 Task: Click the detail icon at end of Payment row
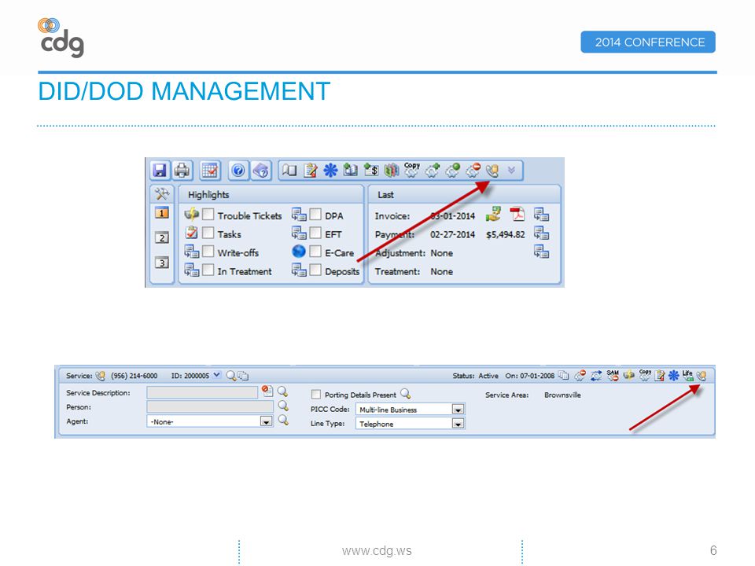(541, 233)
